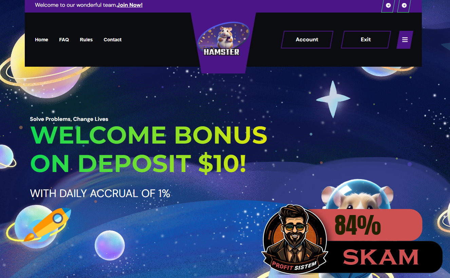The height and width of the screenshot is (278, 450).
Task: Click the orange rocket illustration
Action: [48, 224]
